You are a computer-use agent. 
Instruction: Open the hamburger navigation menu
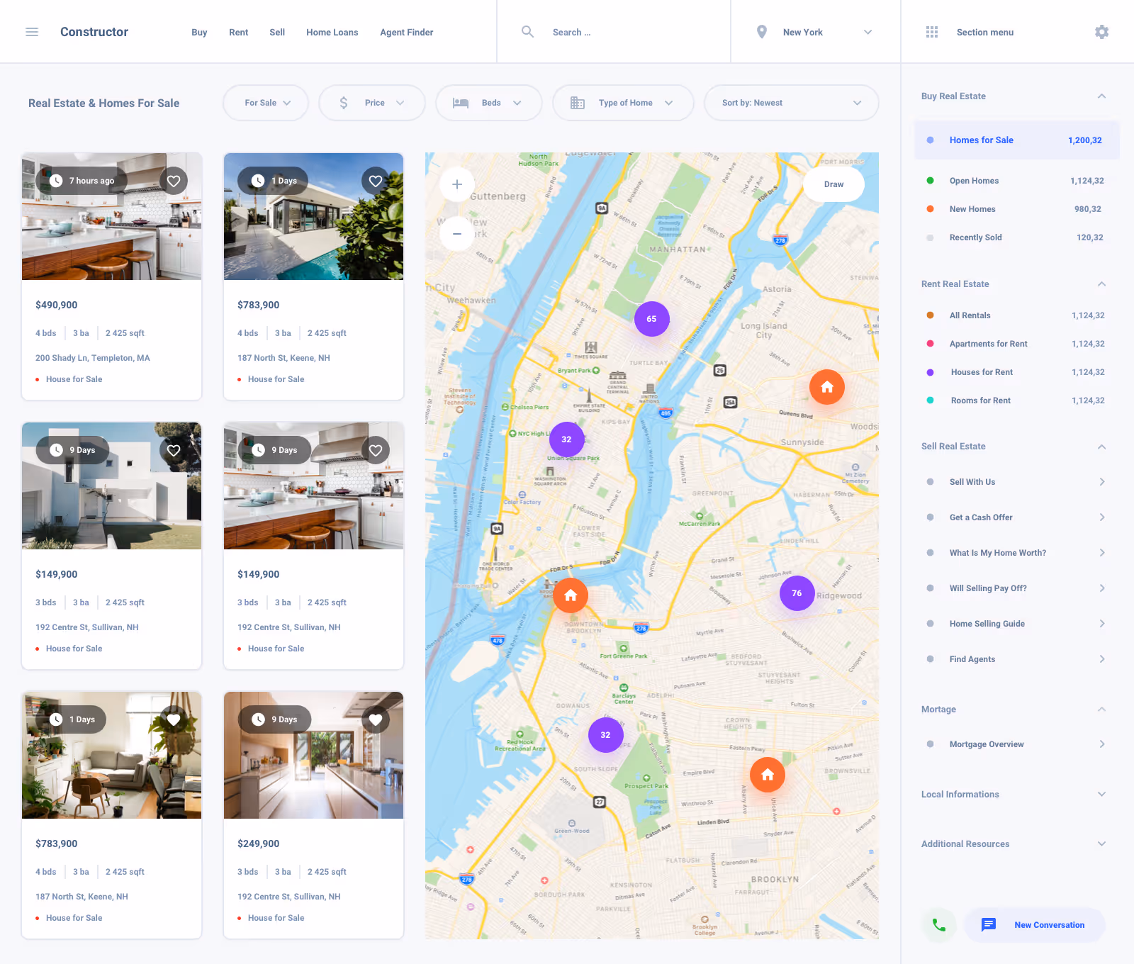coord(32,32)
